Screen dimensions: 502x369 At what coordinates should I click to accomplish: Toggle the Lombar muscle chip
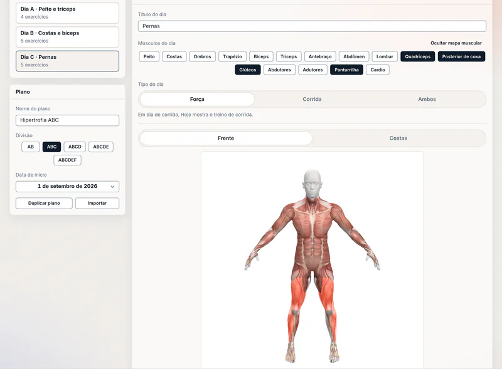(x=385, y=56)
